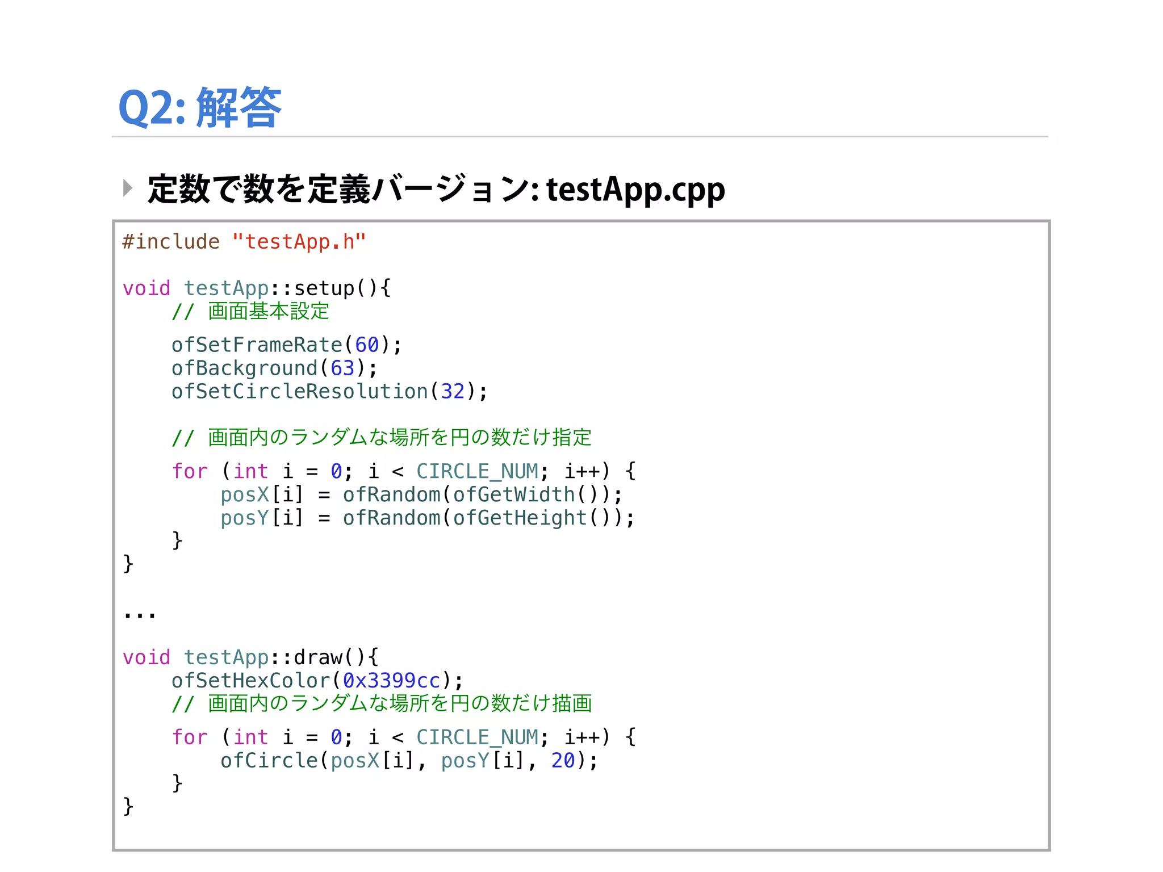This screenshot has height=872, width=1163.
Task: Click the hex color value 0x3399cc
Action: click(x=392, y=680)
